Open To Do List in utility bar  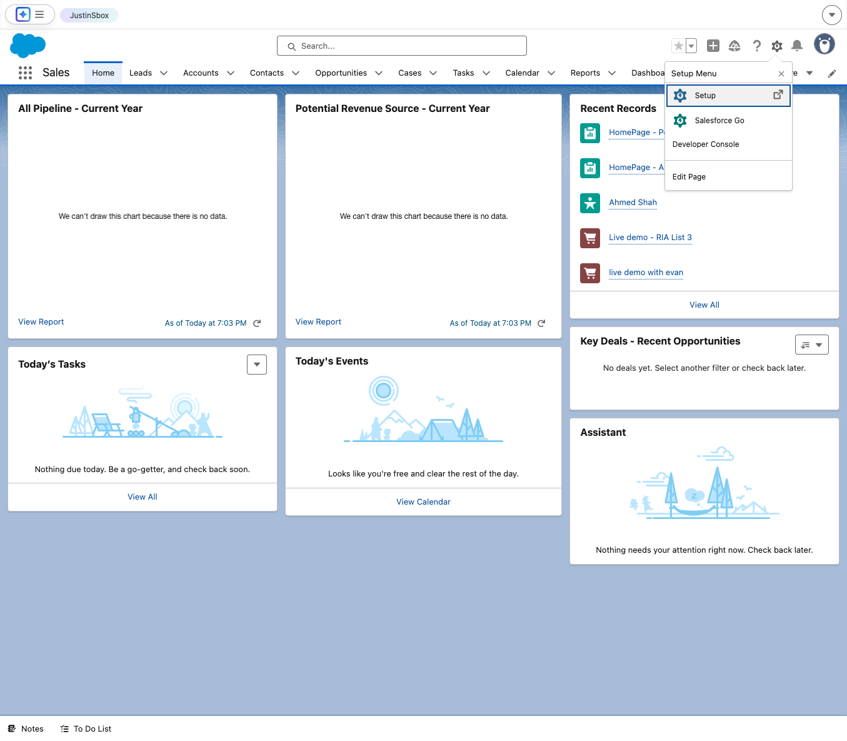point(86,729)
